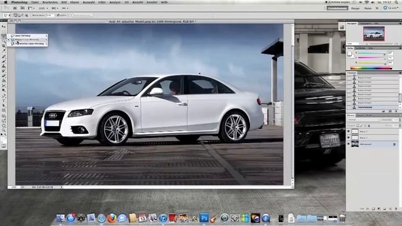The width and height of the screenshot is (402, 226).
Task: Select the Type tool in toolbox
Action: pos(4,100)
